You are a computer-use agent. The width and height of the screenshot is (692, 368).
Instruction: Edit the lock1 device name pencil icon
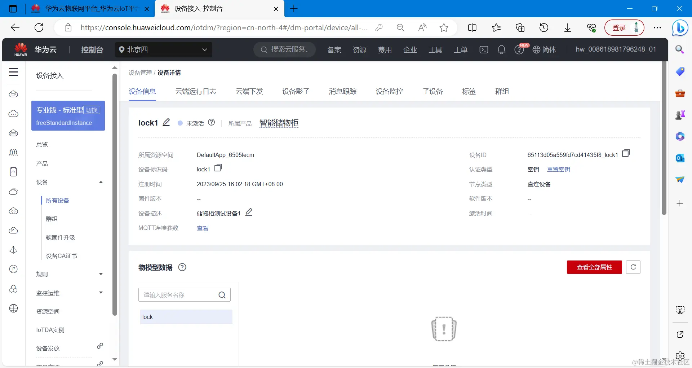[166, 122]
